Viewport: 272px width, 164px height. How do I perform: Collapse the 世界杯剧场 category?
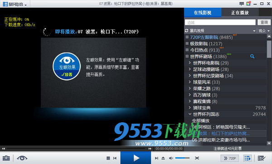pos(187,56)
